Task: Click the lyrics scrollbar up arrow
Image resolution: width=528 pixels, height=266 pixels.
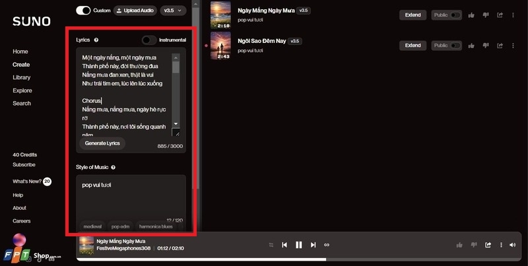Action: (x=176, y=57)
